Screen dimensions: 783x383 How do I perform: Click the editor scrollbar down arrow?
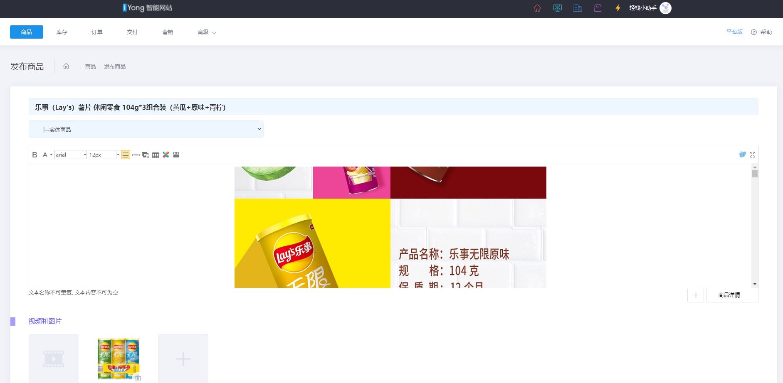click(755, 285)
